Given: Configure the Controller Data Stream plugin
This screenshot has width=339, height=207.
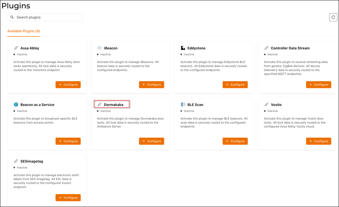Looking at the screenshot, I should point(319,85).
